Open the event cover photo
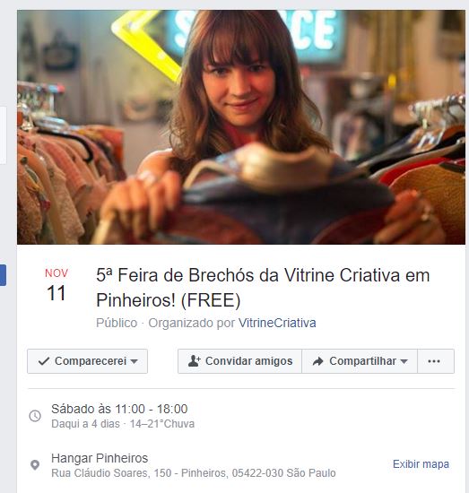This screenshot has width=469, height=493. click(x=241, y=127)
